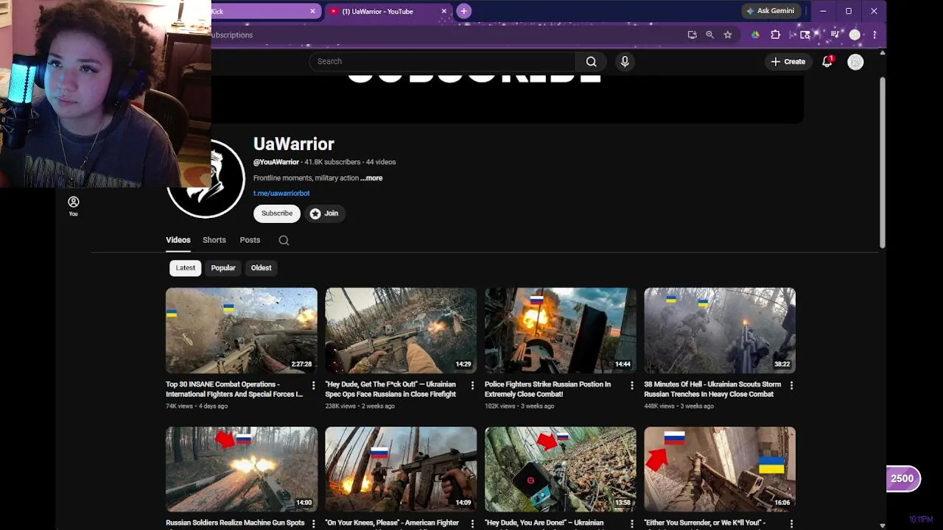Search within channel using magnifier icon
This screenshot has width=943, height=530.
tap(284, 240)
